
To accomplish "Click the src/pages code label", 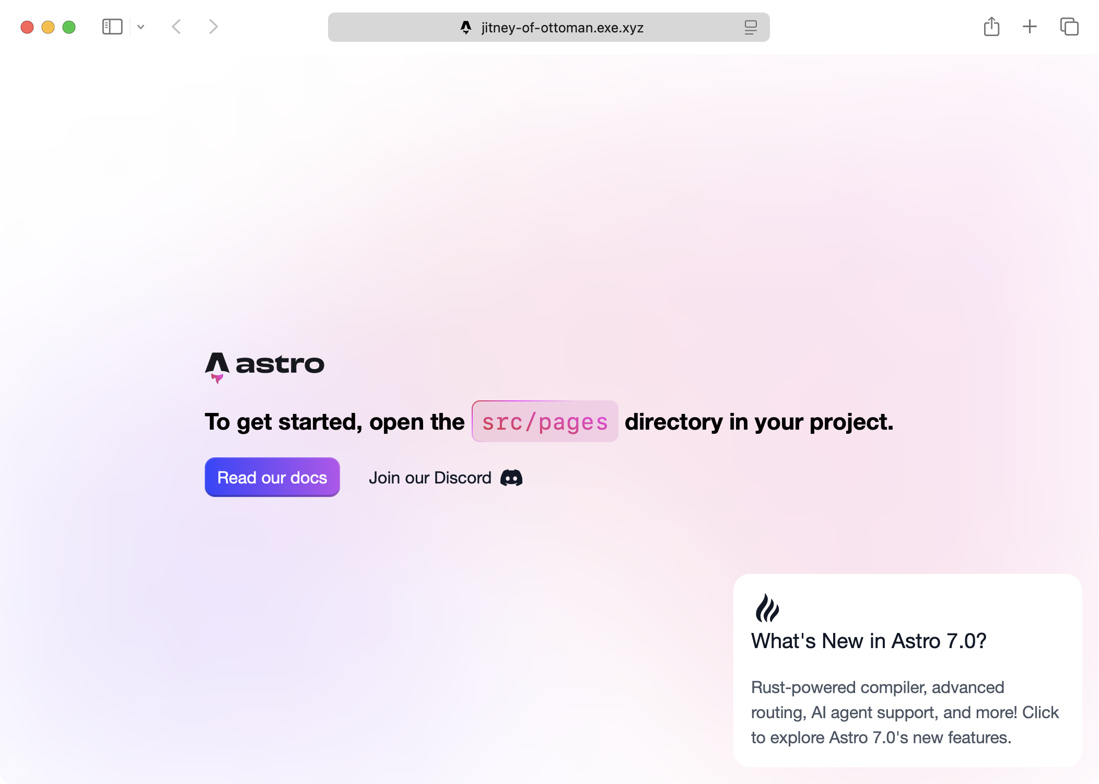I will click(x=545, y=421).
